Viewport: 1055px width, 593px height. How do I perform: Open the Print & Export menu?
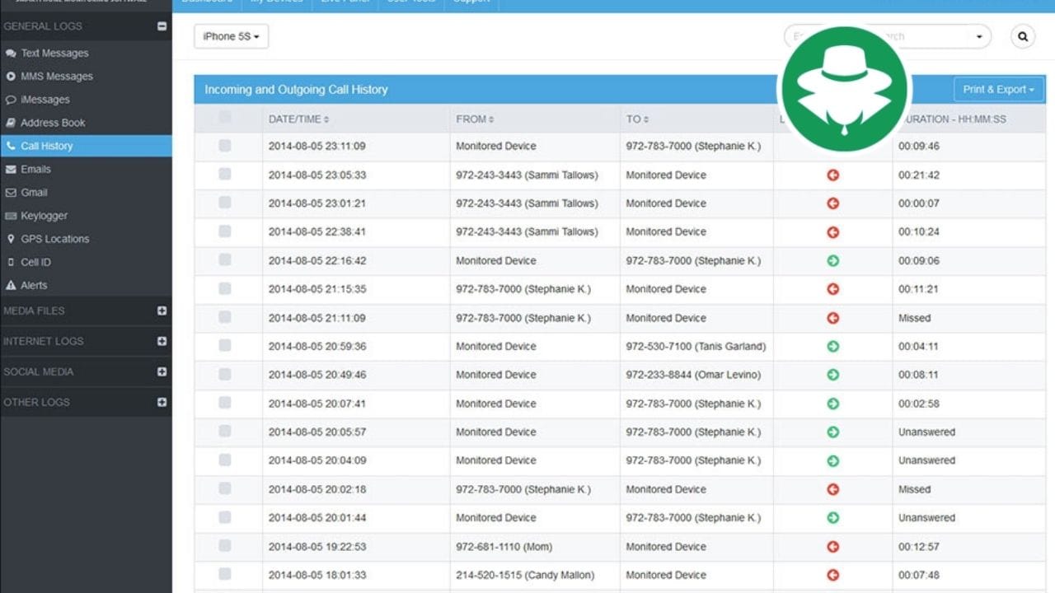(998, 89)
